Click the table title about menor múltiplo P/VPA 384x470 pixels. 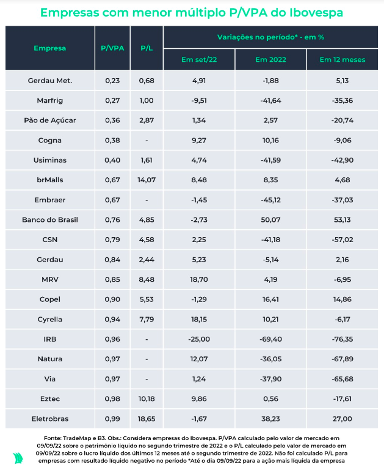tap(192, 12)
